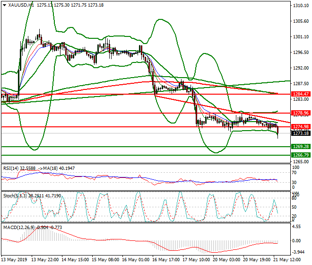This screenshot has height=265, width=312.
Task: Click the 20 May 03:00 time label
Action: pos(226,260)
